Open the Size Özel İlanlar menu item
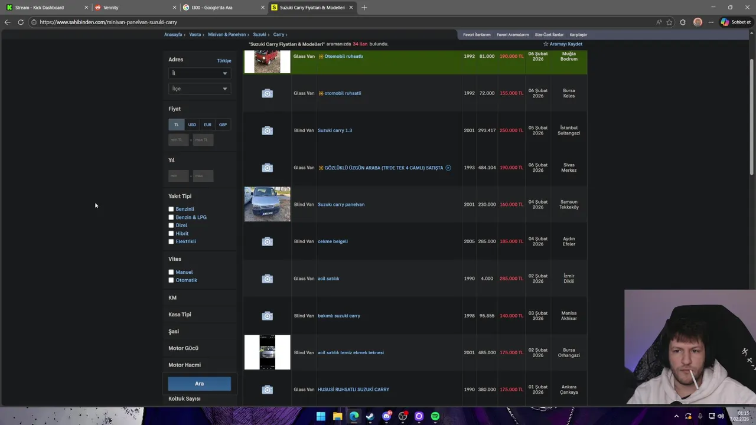756x425 pixels. [x=549, y=35]
